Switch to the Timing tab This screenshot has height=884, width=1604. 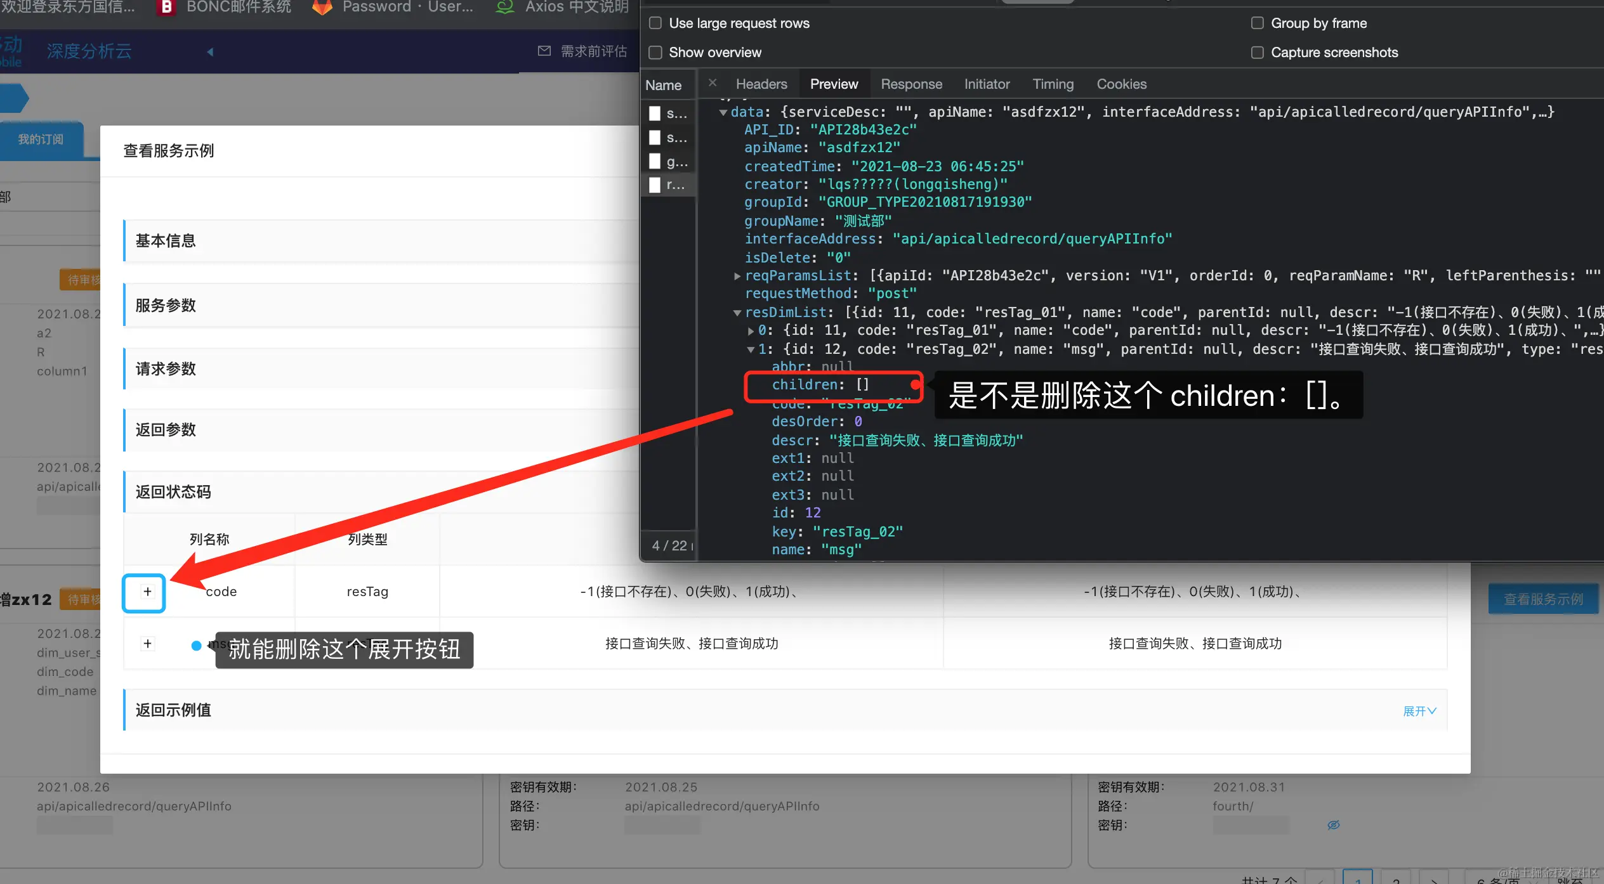tap(1053, 84)
